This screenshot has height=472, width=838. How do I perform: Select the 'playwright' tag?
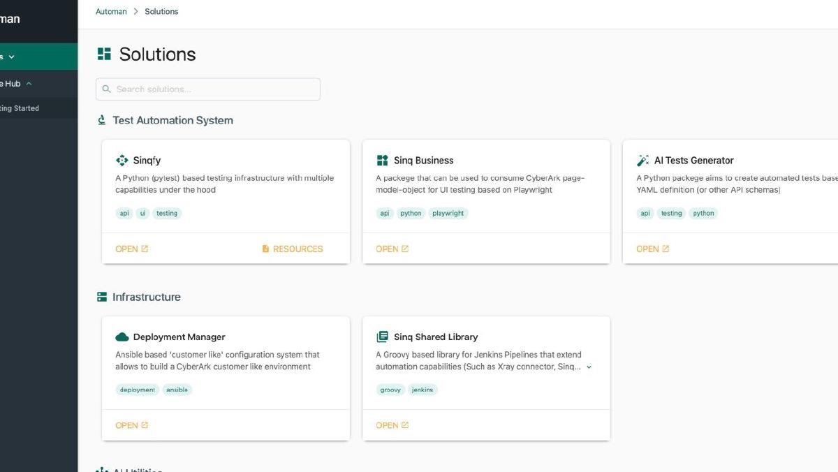click(x=448, y=213)
